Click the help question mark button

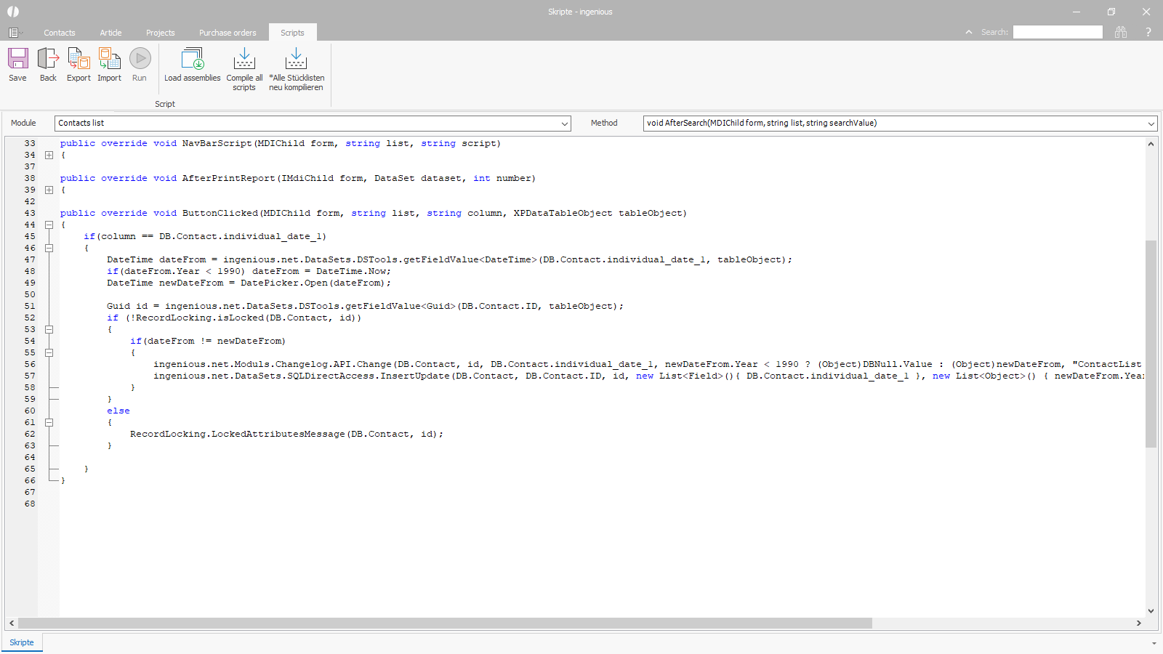click(x=1148, y=32)
